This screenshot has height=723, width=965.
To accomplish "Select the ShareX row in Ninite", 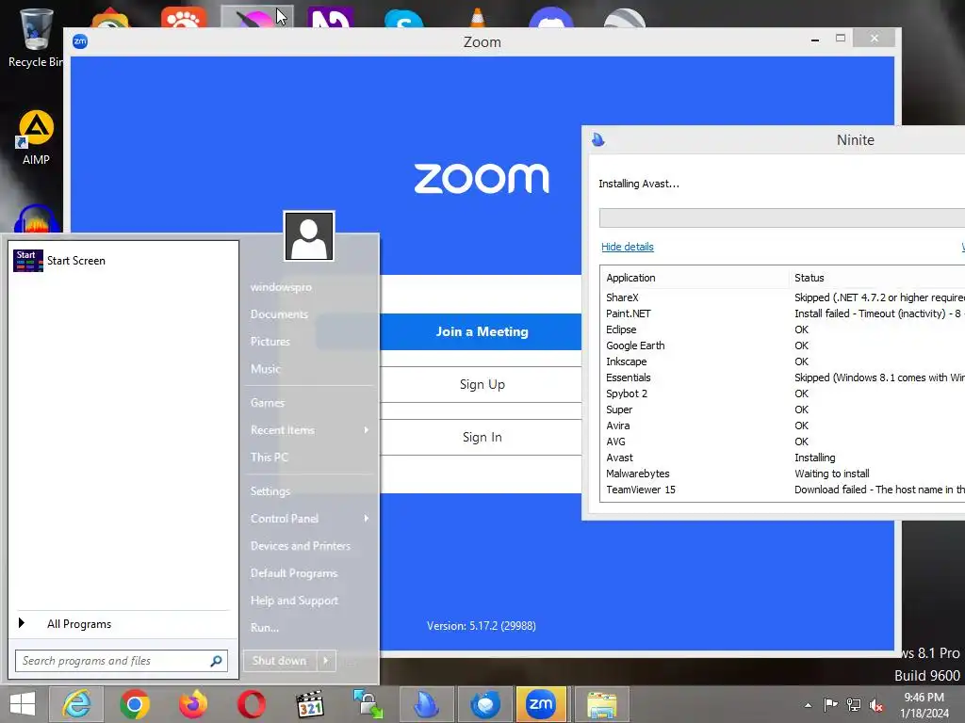I will 782,297.
